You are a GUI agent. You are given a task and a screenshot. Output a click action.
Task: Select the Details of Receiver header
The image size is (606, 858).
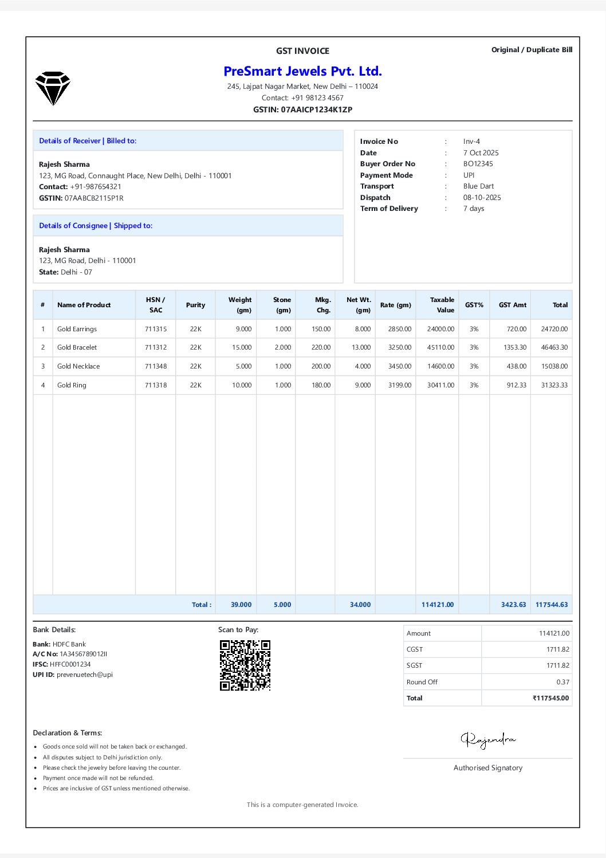88,140
